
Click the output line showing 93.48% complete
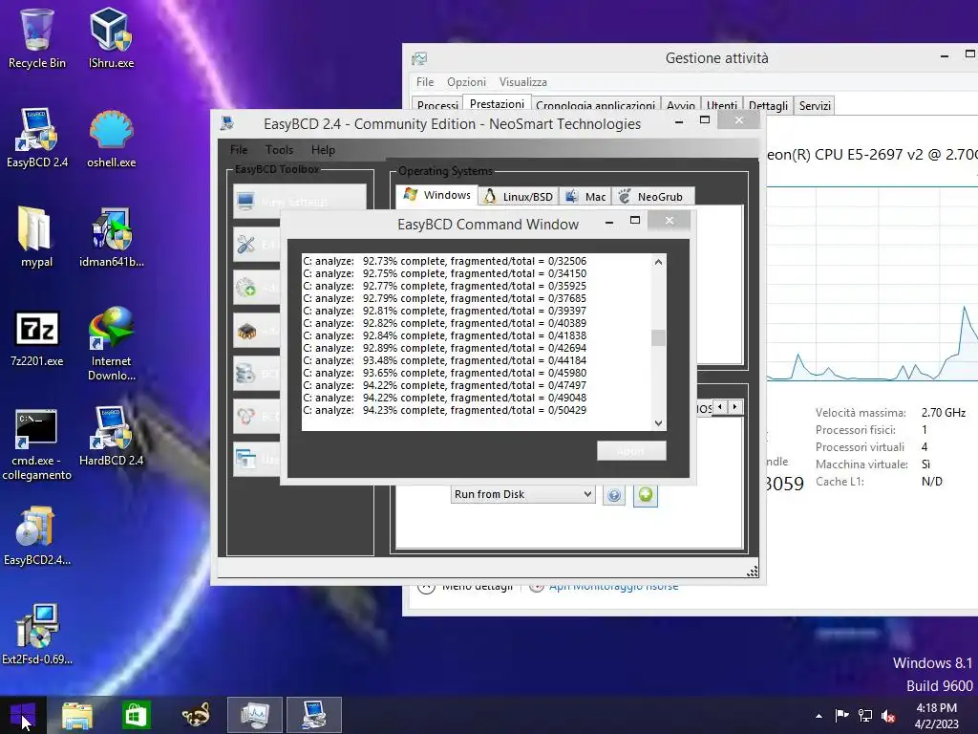coord(445,360)
